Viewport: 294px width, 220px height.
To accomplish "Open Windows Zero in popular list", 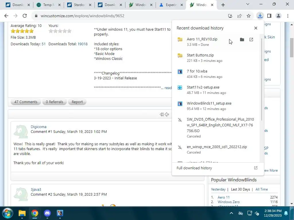I will (x=229, y=202).
